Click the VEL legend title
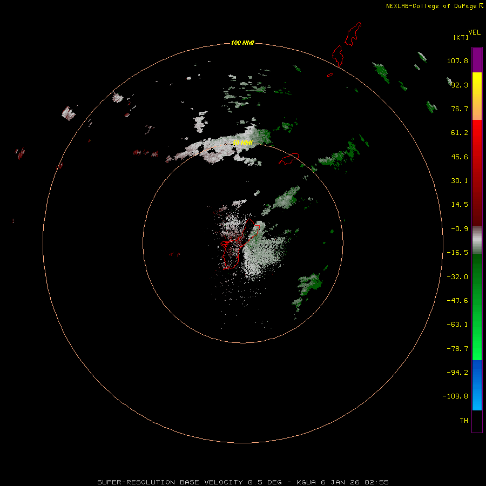 coord(474,32)
